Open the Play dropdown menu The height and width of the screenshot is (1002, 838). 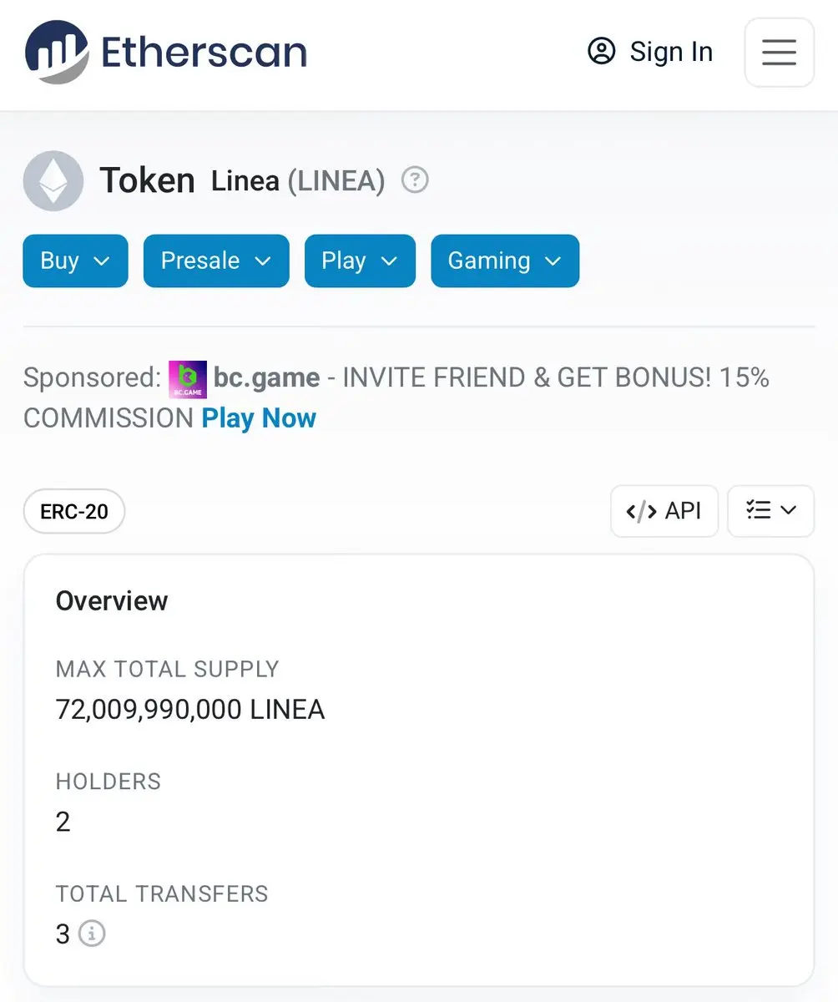tap(360, 261)
